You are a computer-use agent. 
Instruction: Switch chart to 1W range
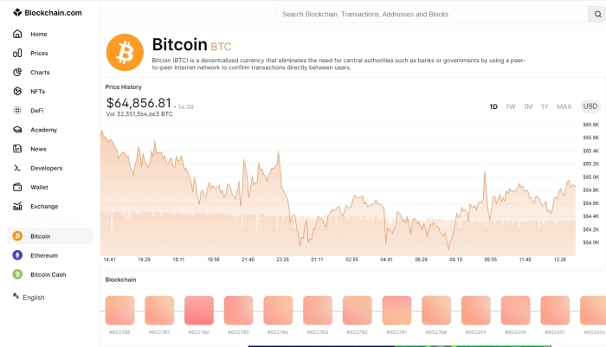pyautogui.click(x=511, y=106)
